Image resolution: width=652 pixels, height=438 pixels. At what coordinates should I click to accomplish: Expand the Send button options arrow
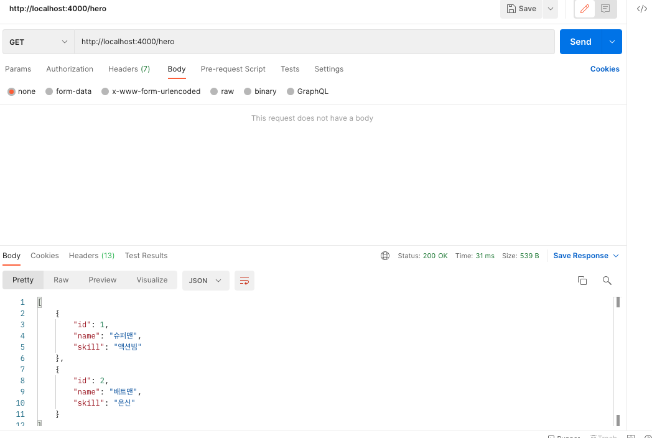612,42
